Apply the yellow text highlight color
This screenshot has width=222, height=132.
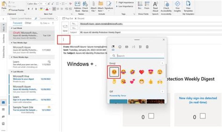[41, 9]
